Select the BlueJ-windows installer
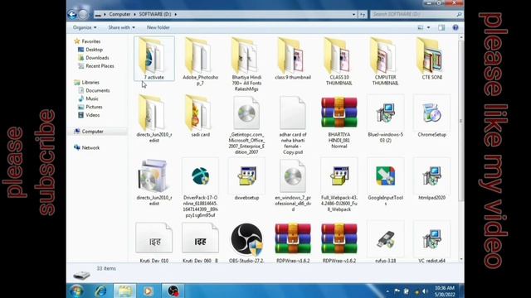531x298 pixels. tap(385, 119)
